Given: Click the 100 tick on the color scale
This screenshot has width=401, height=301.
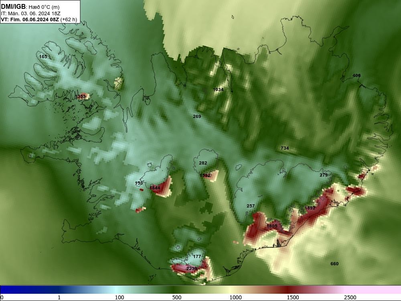Looking at the screenshot, I should (119, 297).
